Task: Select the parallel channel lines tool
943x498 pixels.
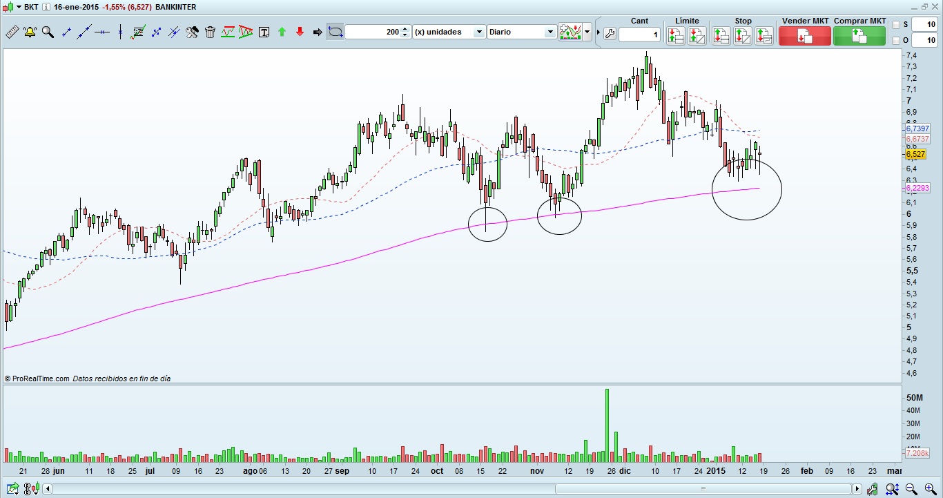Action: (x=175, y=32)
